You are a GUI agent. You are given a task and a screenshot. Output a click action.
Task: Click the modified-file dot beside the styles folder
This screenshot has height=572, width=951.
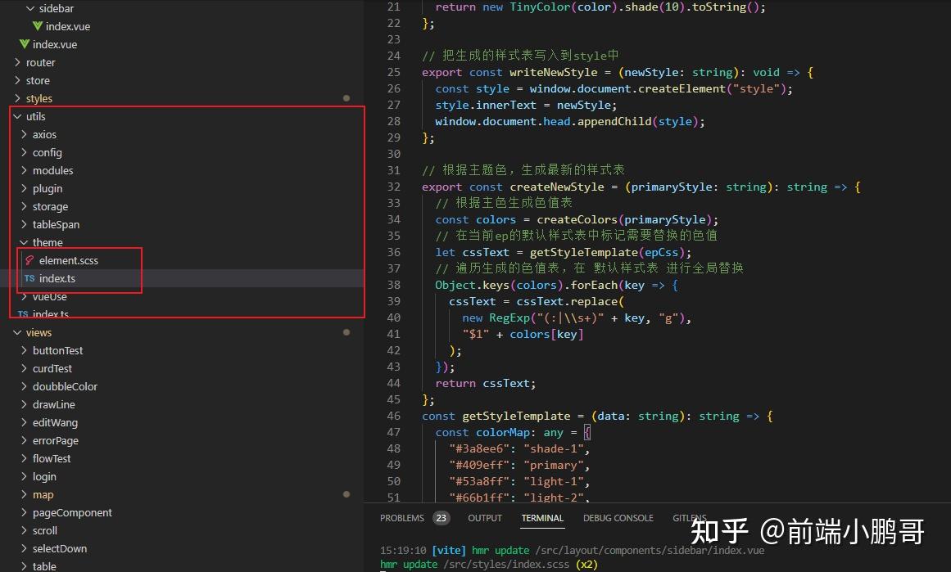tap(347, 97)
